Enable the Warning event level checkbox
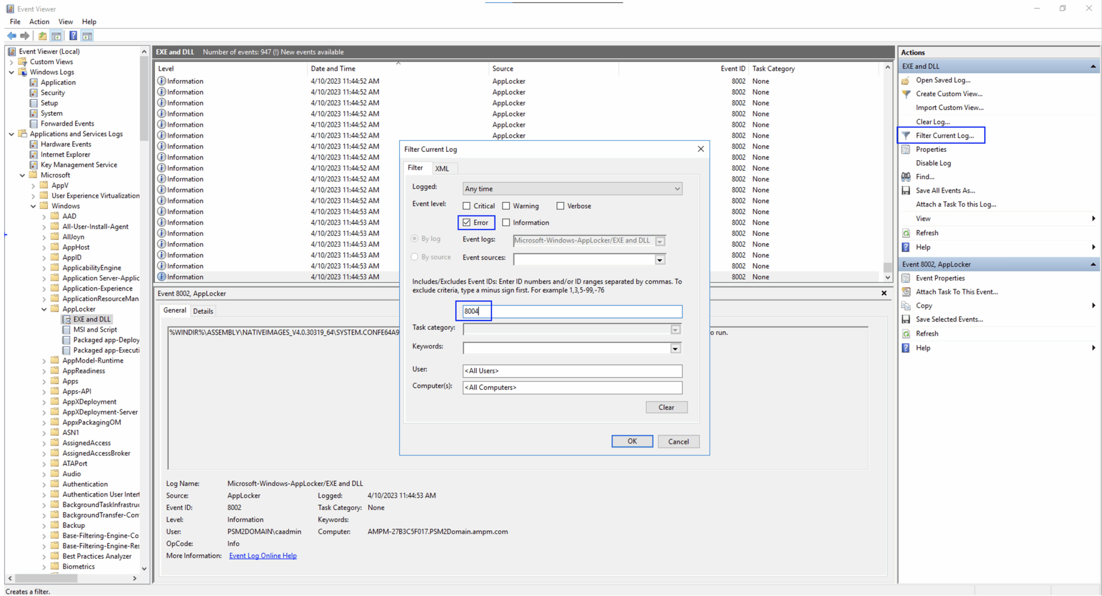Screen dimensions: 1102x596 pyautogui.click(x=506, y=206)
